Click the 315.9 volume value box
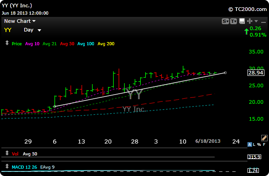Viewport: 269px width, 176px height. pyautogui.click(x=254, y=157)
